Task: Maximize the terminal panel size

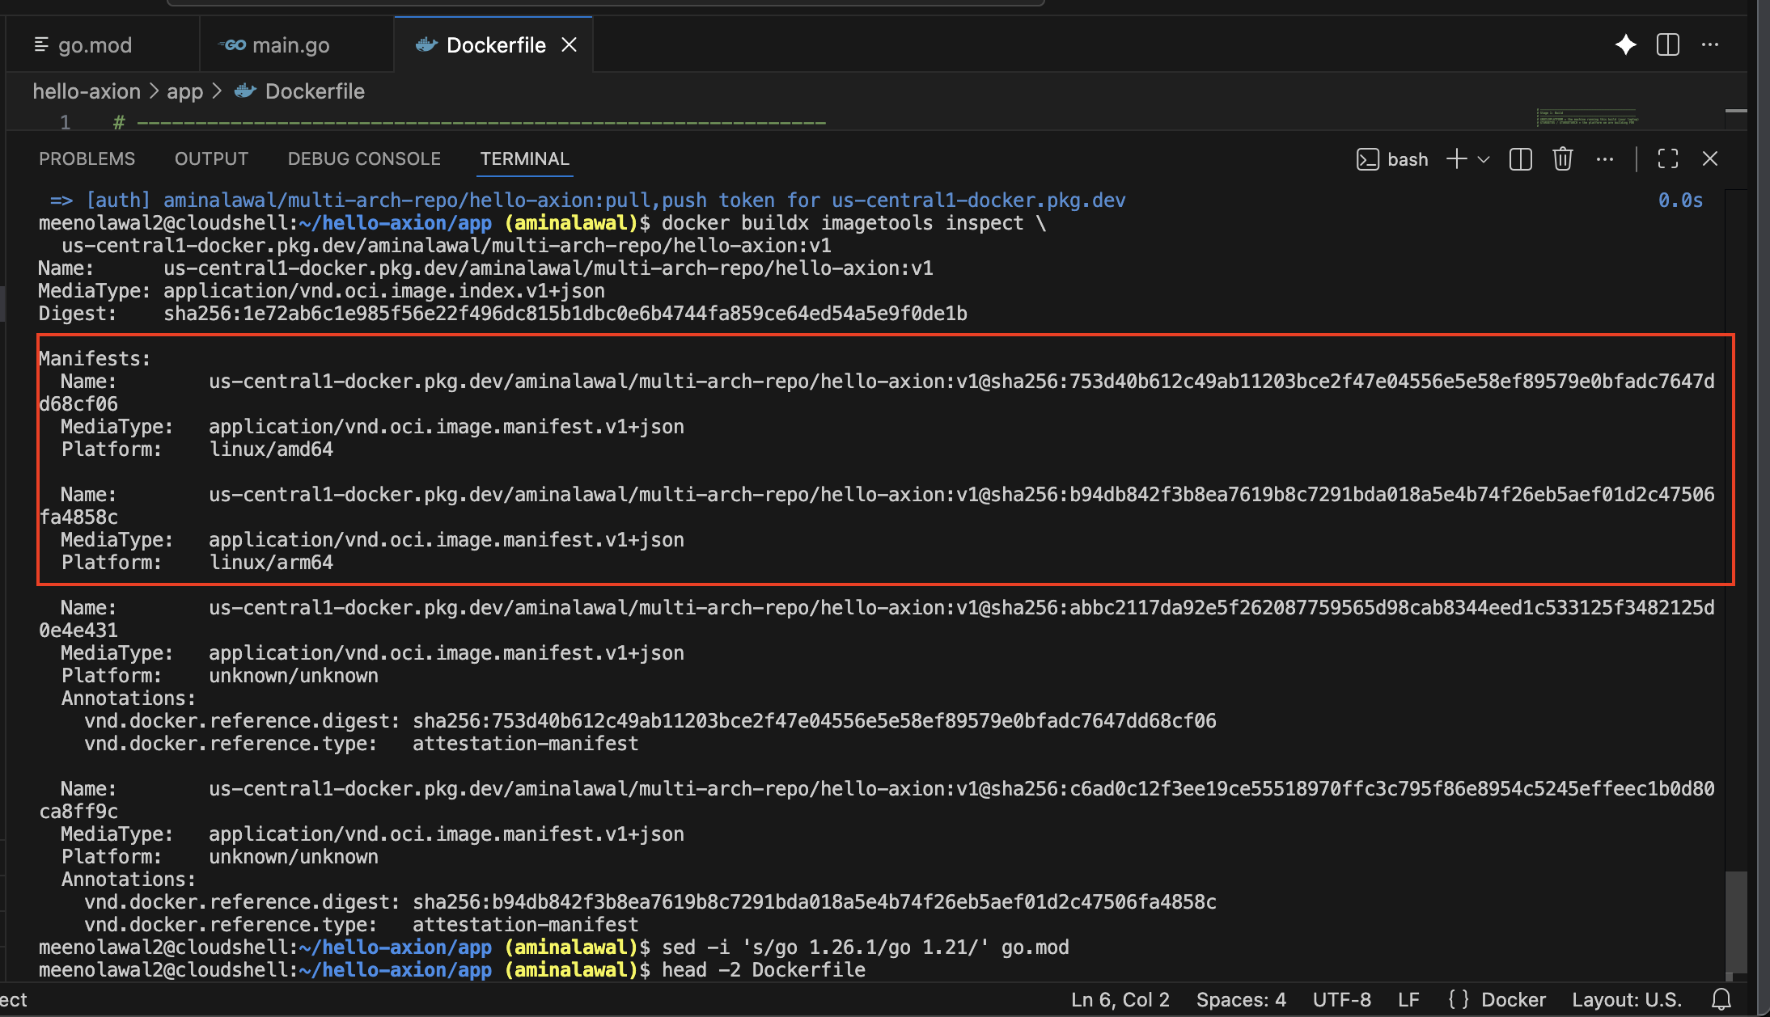Action: click(1668, 158)
